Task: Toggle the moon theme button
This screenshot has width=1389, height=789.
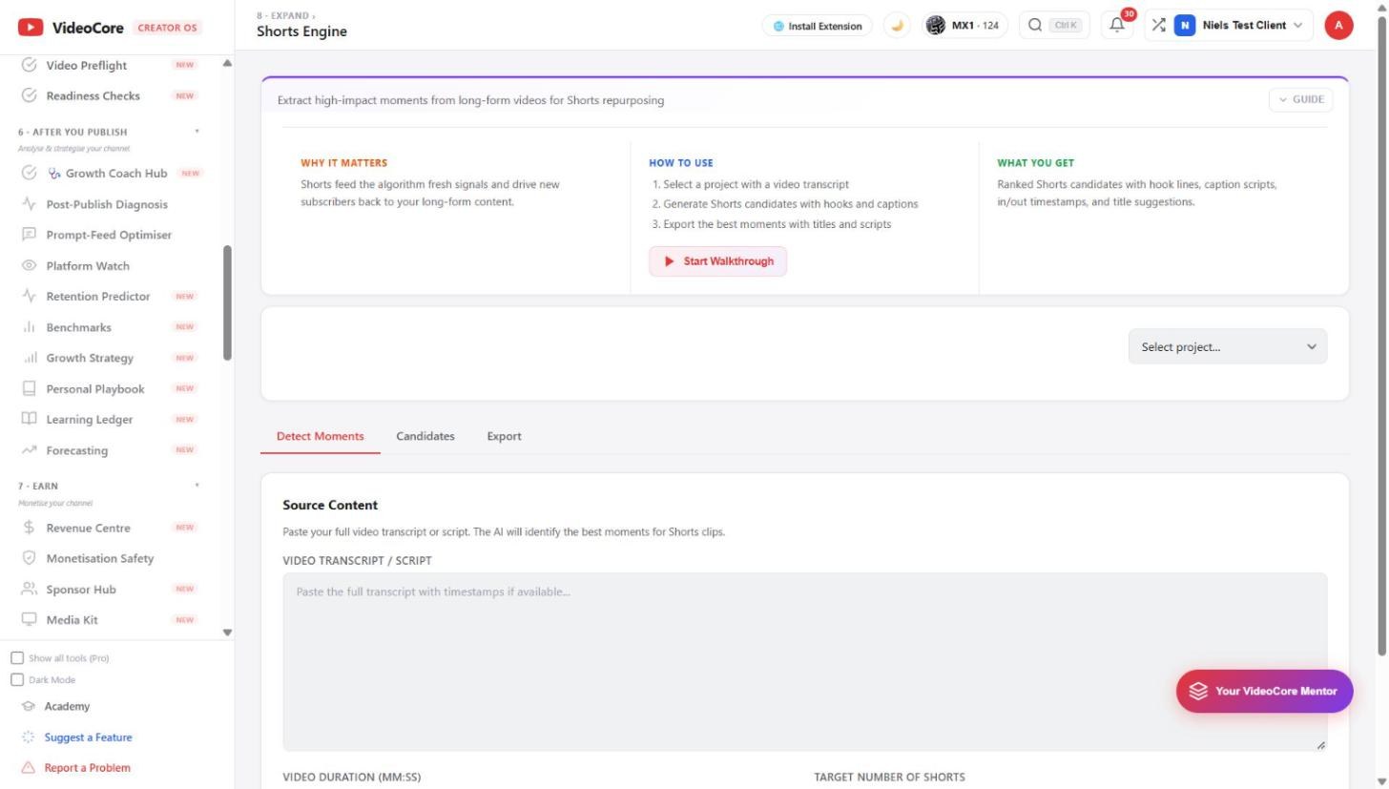Action: point(897,26)
